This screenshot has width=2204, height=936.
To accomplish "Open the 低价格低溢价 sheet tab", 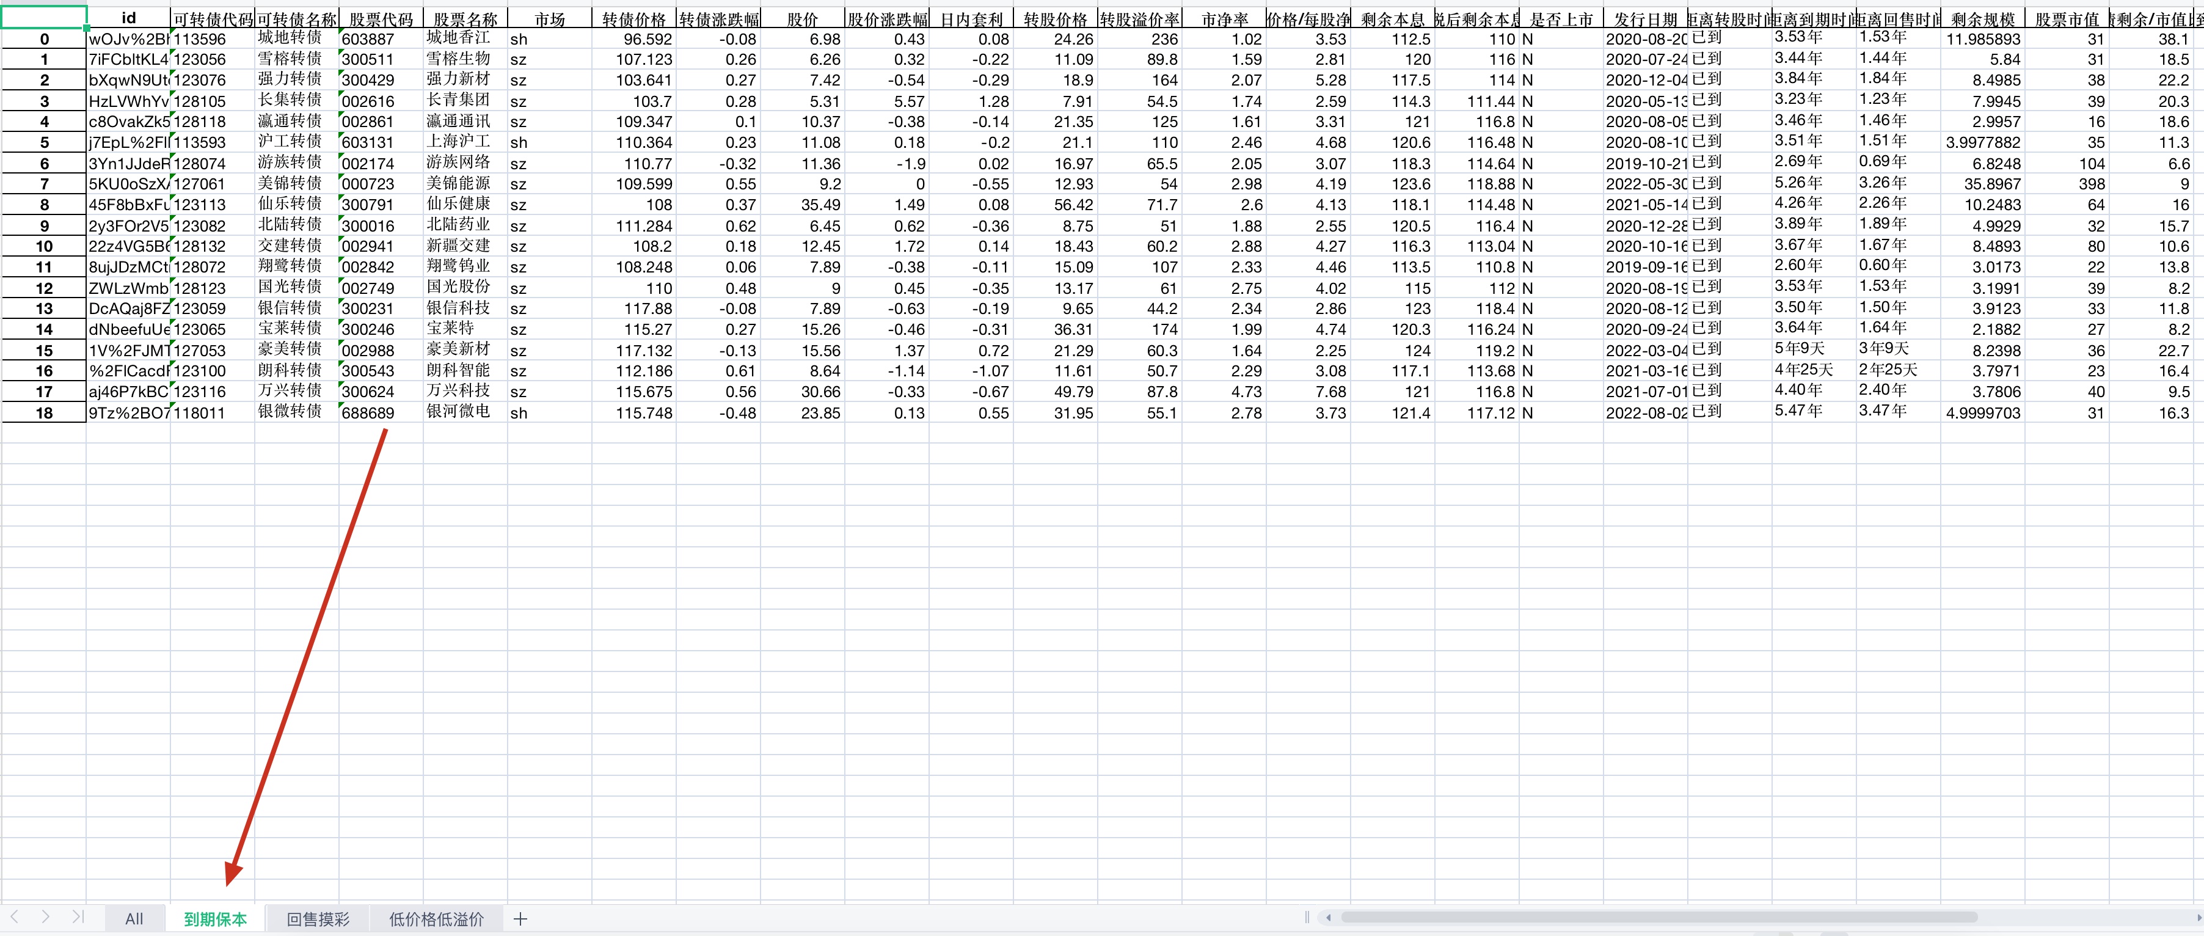I will point(436,919).
